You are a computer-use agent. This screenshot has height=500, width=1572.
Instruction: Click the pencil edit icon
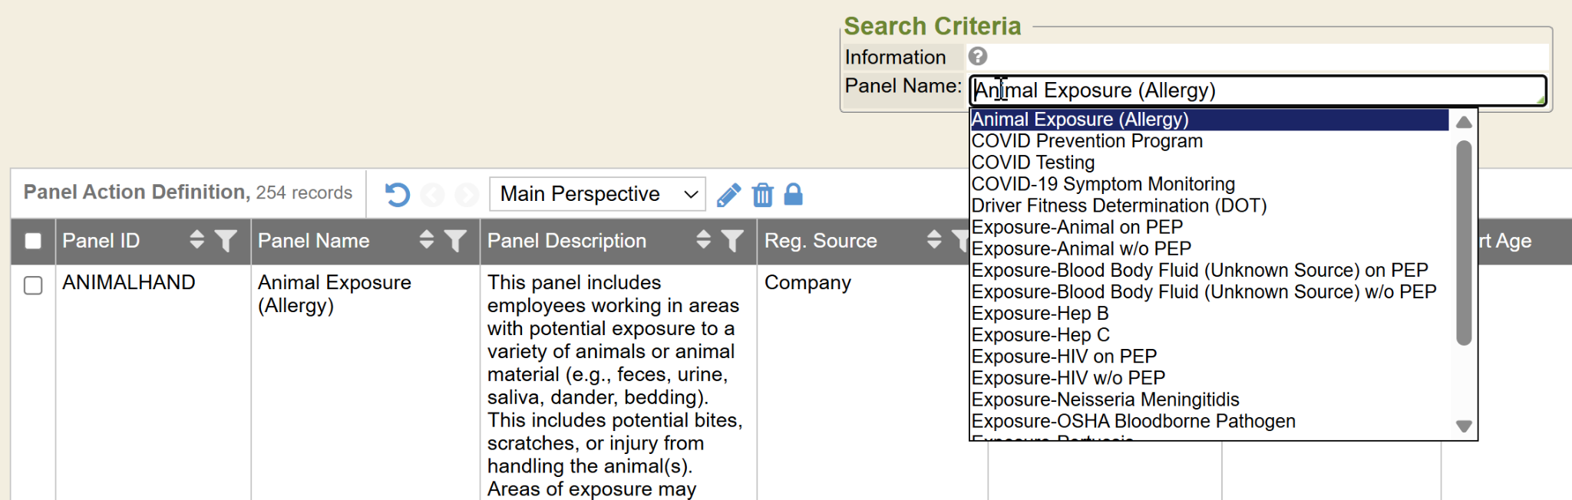point(728,195)
